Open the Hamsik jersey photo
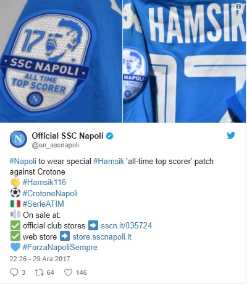The height and width of the screenshot is (286, 247). [185, 61]
